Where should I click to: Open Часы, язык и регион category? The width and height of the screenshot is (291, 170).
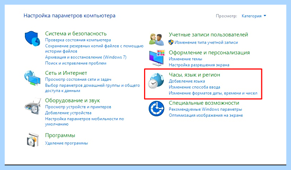(194, 75)
